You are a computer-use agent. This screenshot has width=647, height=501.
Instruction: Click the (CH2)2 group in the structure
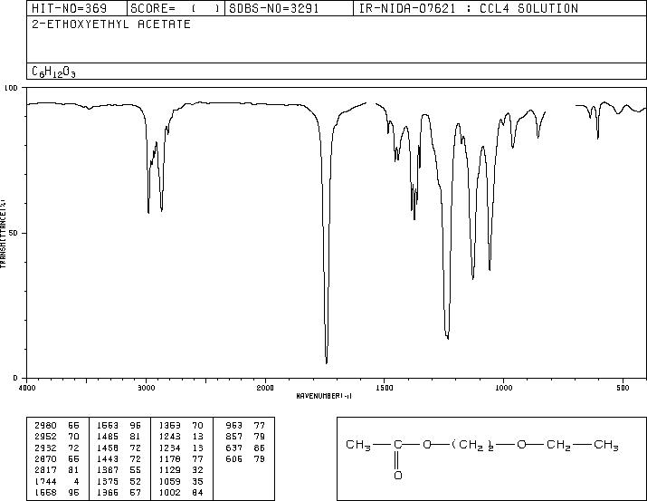click(473, 445)
